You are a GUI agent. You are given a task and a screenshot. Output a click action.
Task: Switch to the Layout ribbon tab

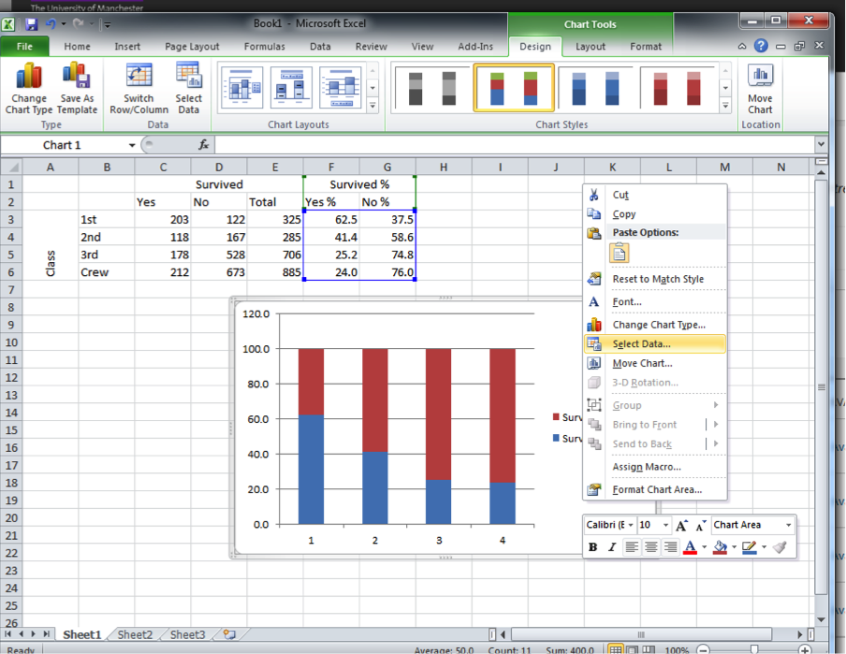(590, 47)
